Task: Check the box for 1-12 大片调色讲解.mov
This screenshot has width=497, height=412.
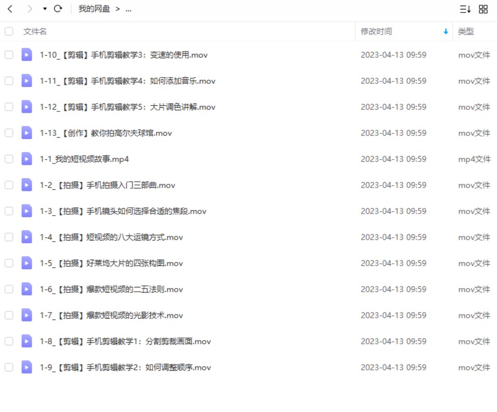Action: click(9, 107)
